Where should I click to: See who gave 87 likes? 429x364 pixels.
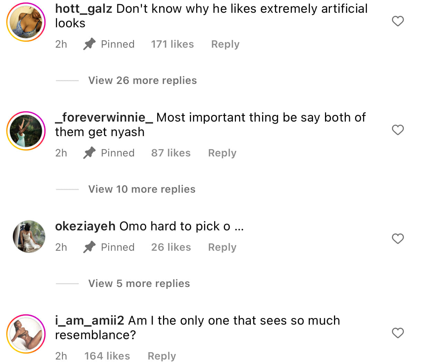(x=171, y=153)
